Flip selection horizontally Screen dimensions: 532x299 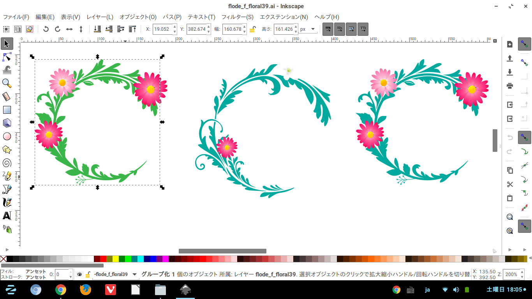(69, 29)
